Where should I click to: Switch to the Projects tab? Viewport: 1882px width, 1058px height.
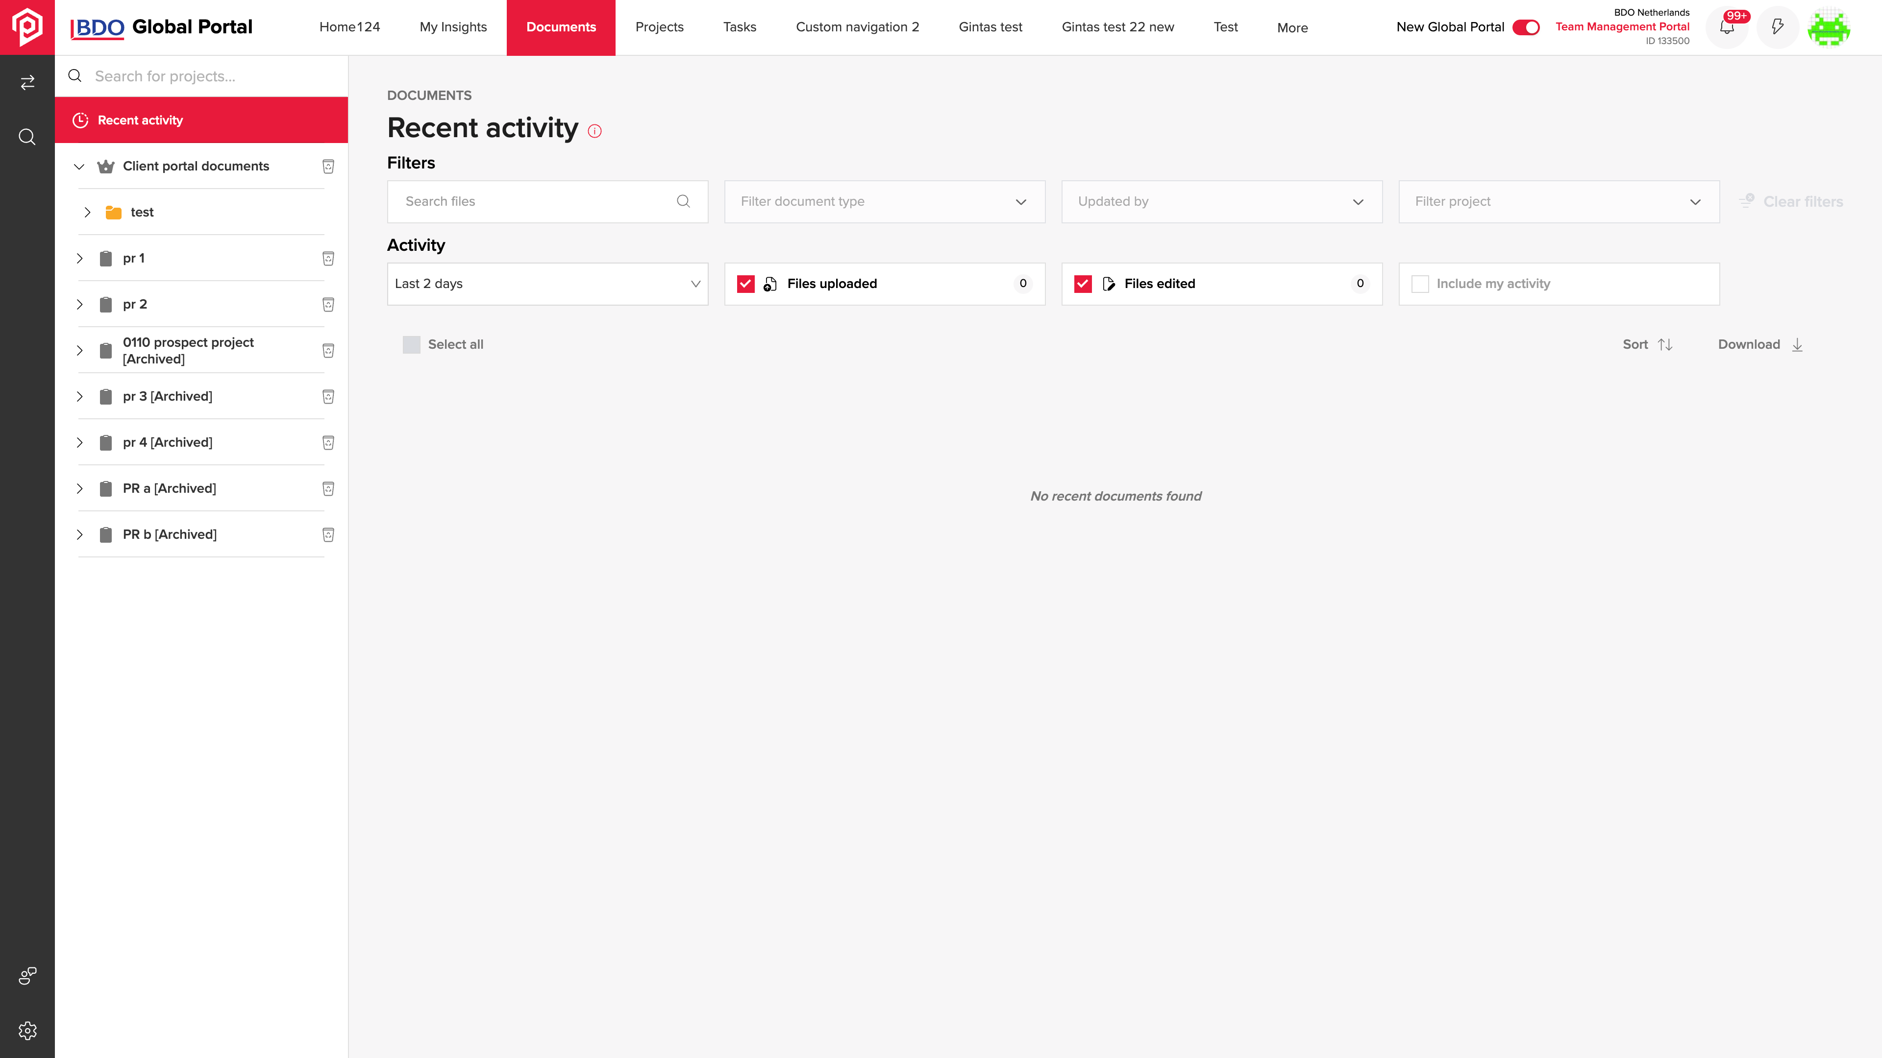coord(659,27)
